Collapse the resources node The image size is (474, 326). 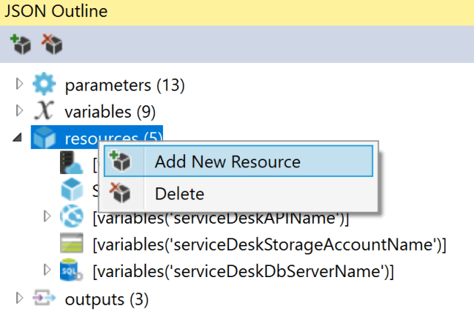point(19,139)
